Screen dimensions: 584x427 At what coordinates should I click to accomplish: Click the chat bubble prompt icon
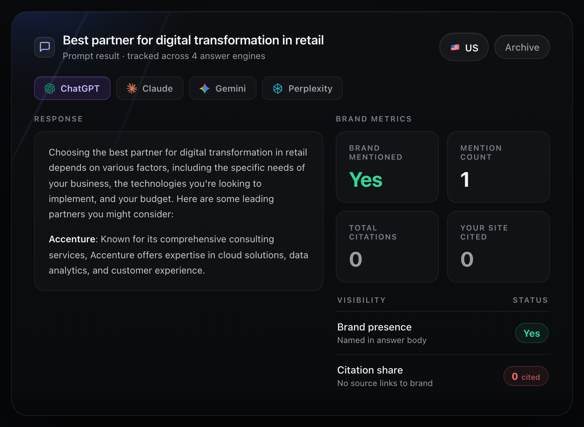point(44,47)
